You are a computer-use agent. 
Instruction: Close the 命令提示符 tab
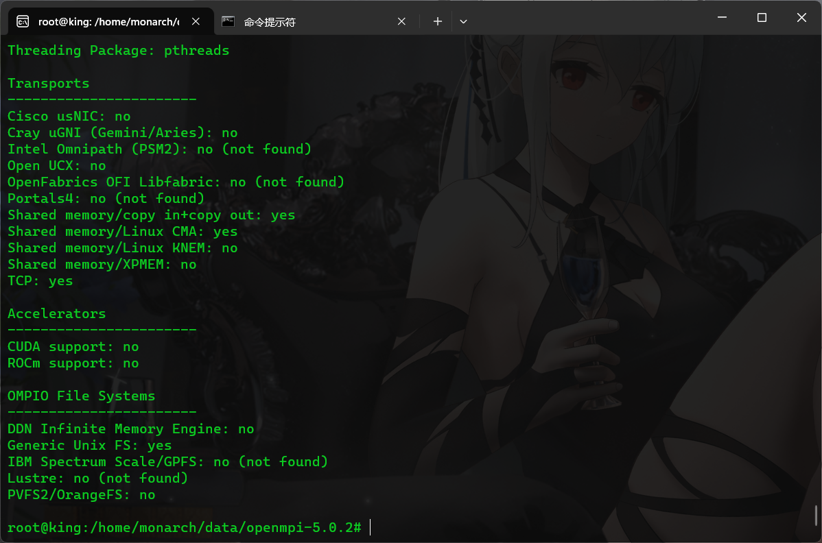(x=401, y=21)
